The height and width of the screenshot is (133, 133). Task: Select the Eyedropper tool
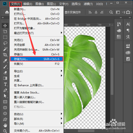pyautogui.click(x=5, y=61)
